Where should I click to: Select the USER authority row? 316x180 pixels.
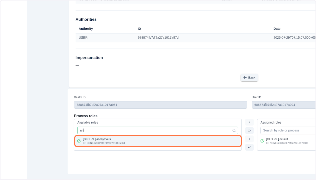coord(158,38)
